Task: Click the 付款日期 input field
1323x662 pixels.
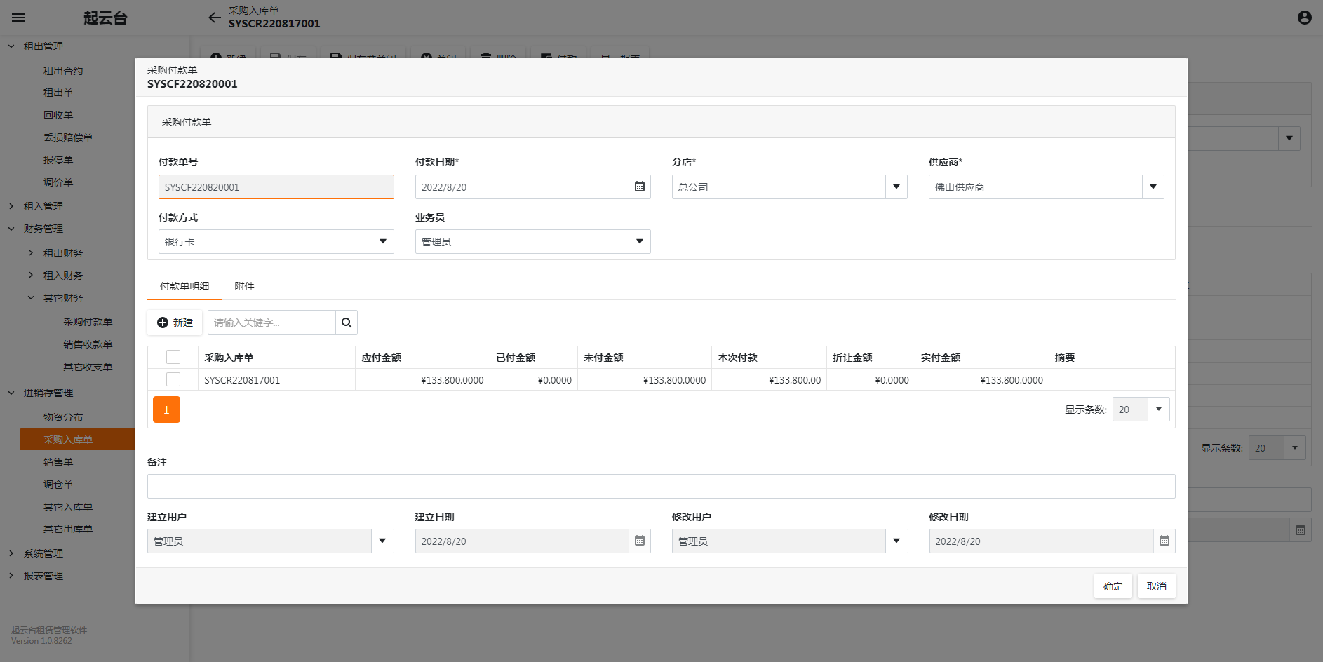Action: [x=522, y=187]
